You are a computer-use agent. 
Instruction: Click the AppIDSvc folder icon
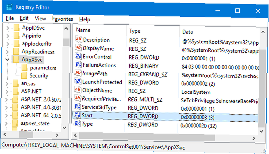pos(16,27)
